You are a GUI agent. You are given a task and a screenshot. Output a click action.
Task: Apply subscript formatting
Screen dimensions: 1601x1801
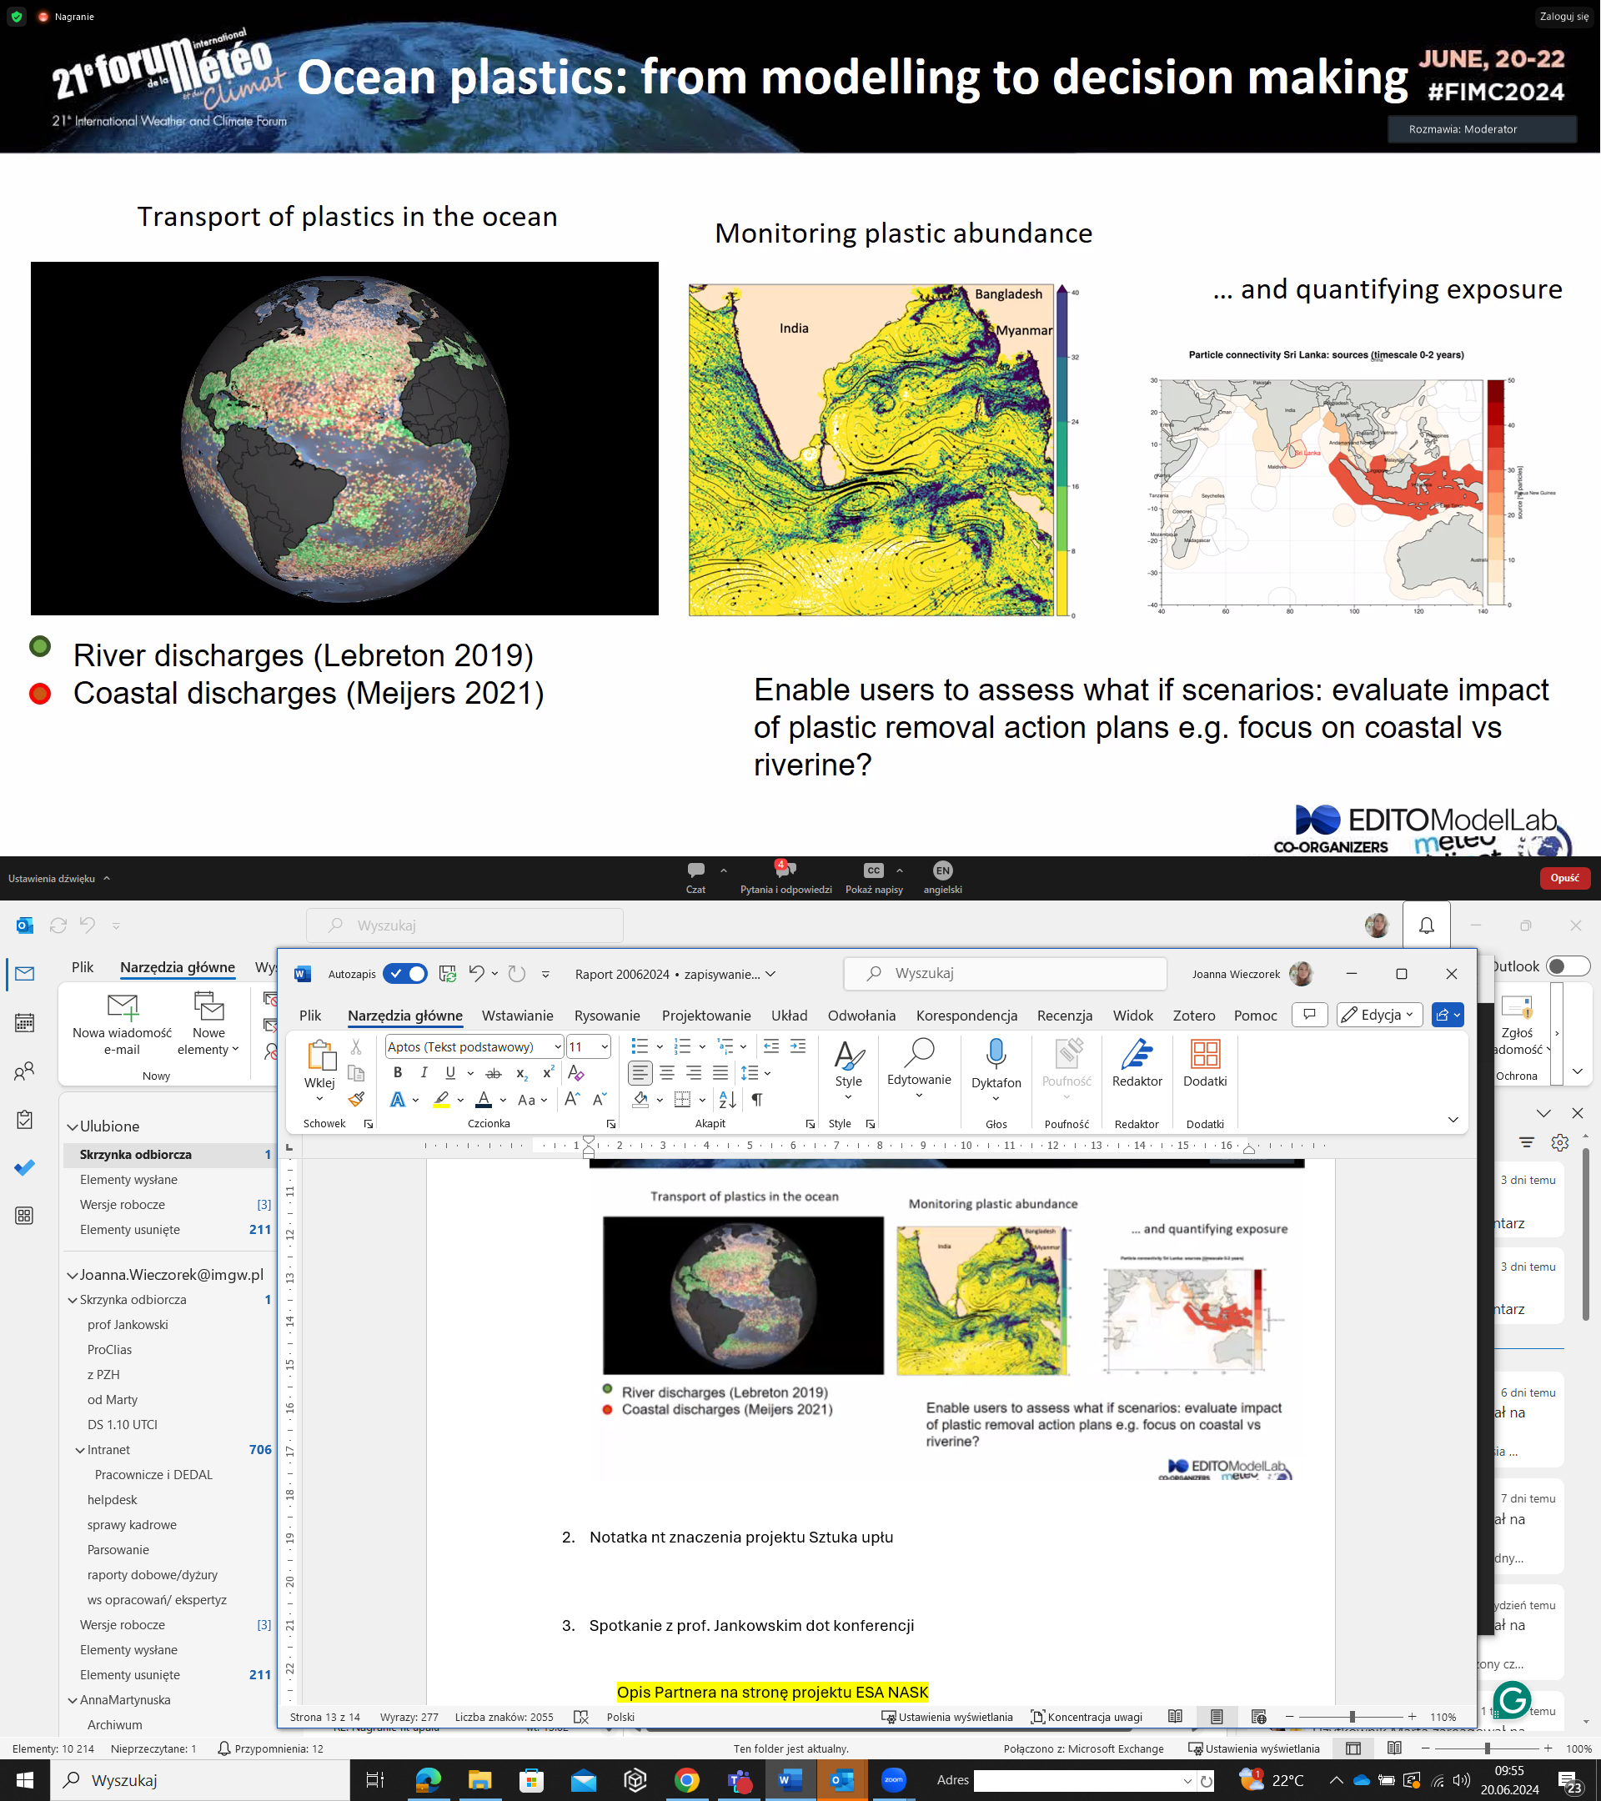522,1073
